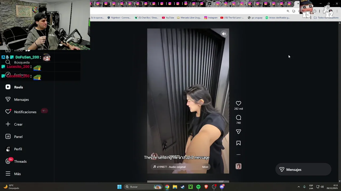Open OBS Studio from the taskbar

(214, 187)
